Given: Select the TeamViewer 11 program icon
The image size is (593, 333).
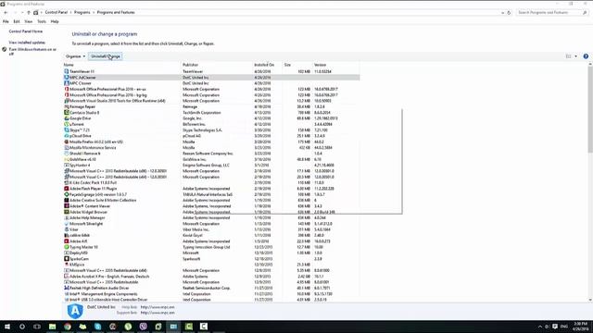Looking at the screenshot, I should (x=67, y=71).
